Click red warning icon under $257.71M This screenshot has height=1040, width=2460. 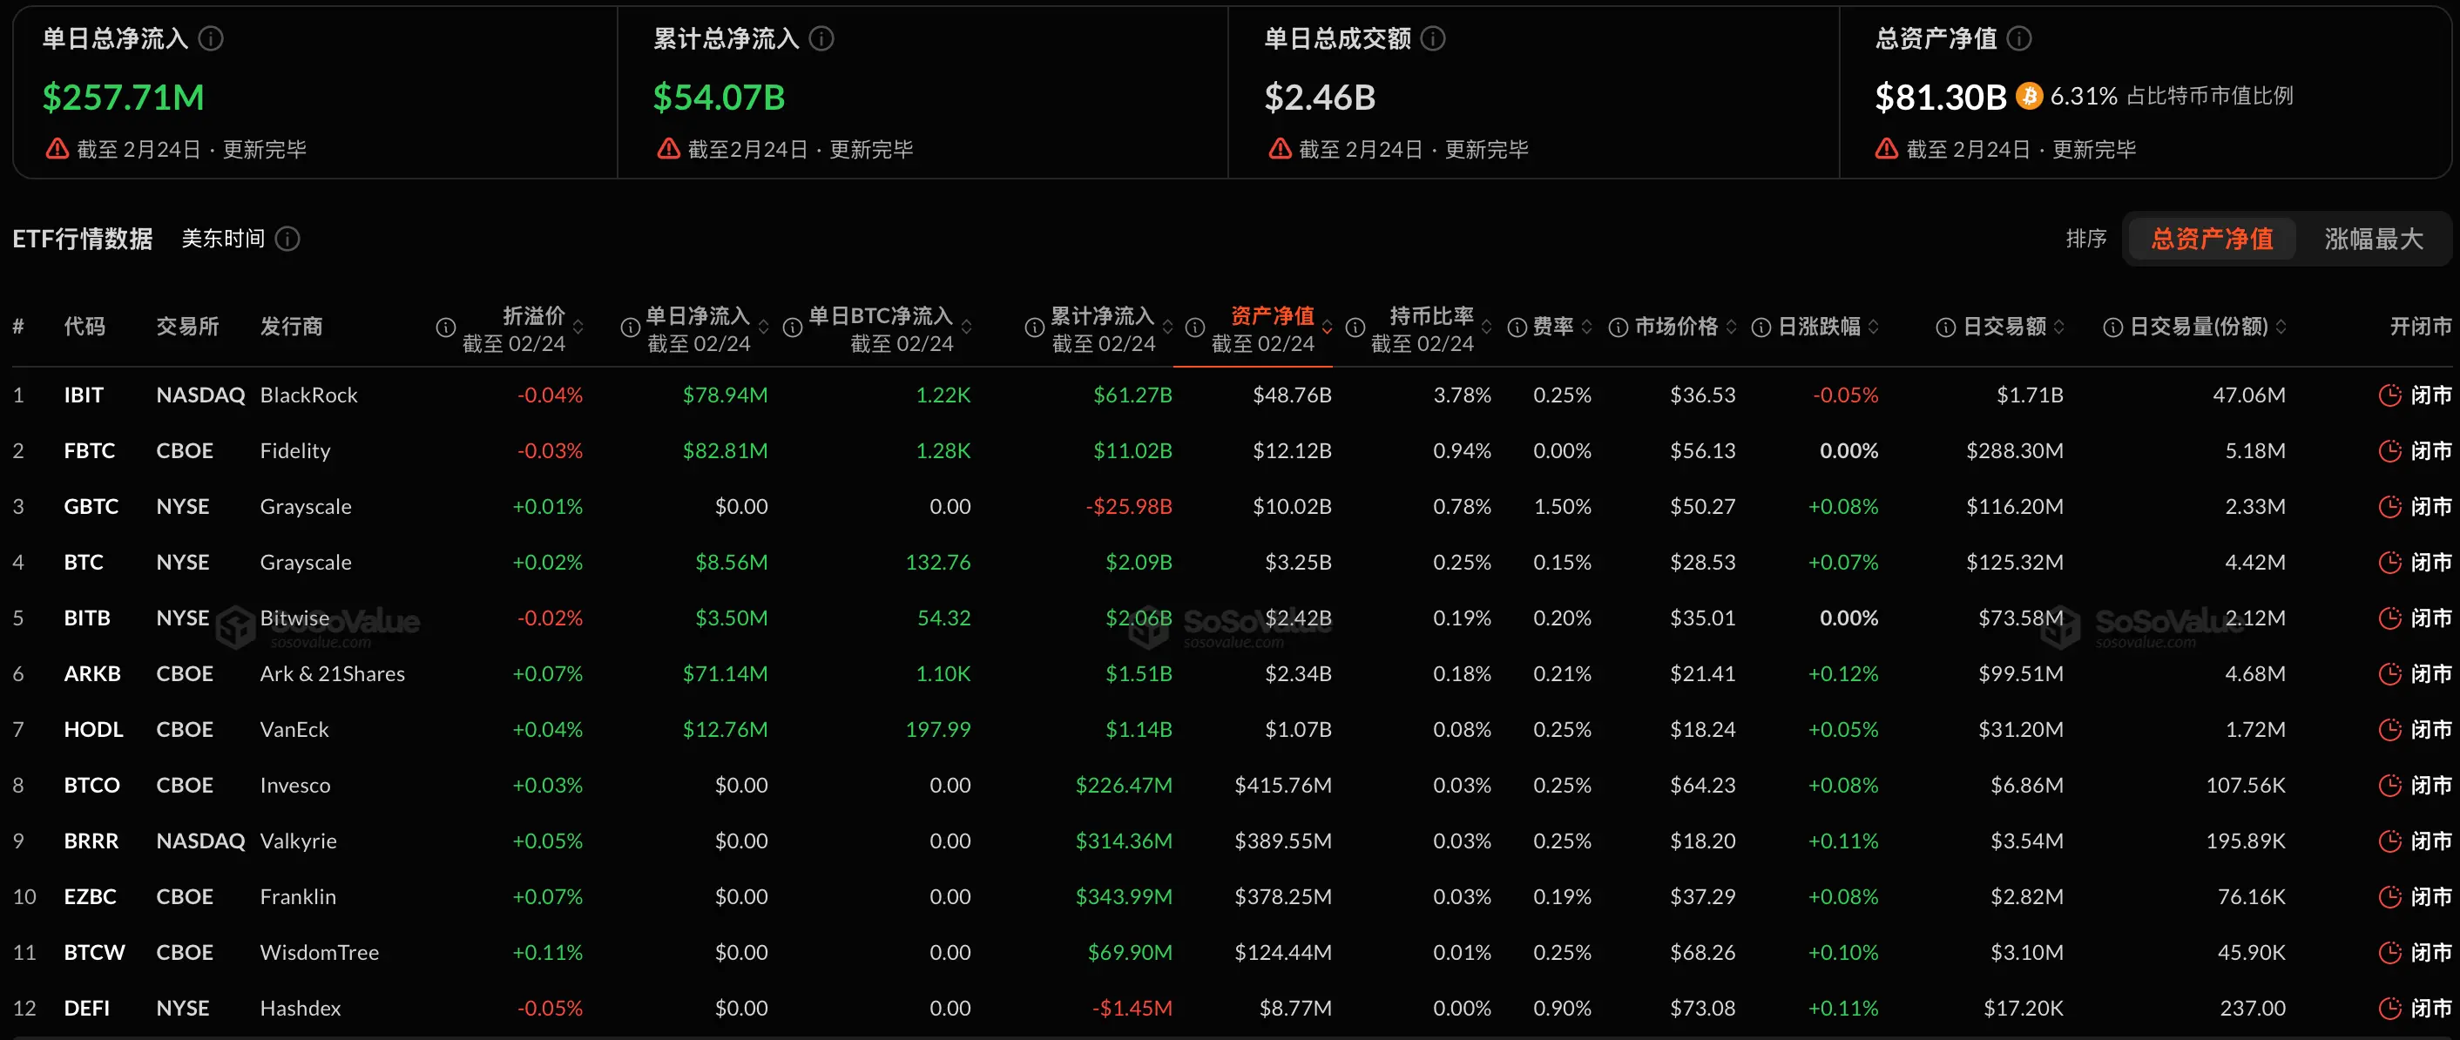pos(57,149)
